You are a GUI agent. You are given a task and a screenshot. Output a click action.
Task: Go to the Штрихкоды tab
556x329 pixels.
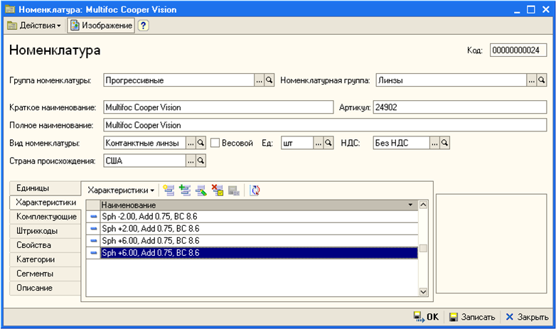pyautogui.click(x=45, y=231)
